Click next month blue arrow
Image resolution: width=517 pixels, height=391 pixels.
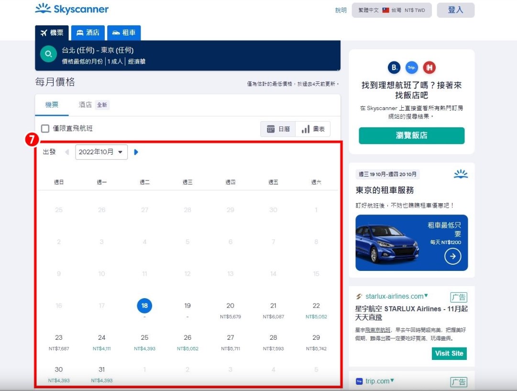pyautogui.click(x=136, y=152)
